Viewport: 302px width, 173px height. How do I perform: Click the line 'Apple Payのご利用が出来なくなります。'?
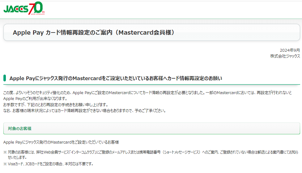[x=35, y=98]
